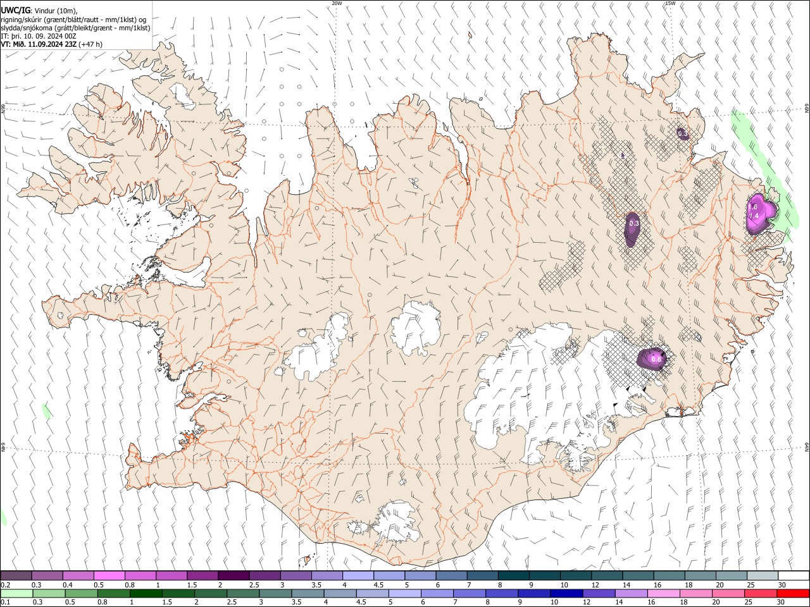Click the pale green 0.1 swatch in bottom legend
810x607 pixels.
pyautogui.click(x=16, y=594)
